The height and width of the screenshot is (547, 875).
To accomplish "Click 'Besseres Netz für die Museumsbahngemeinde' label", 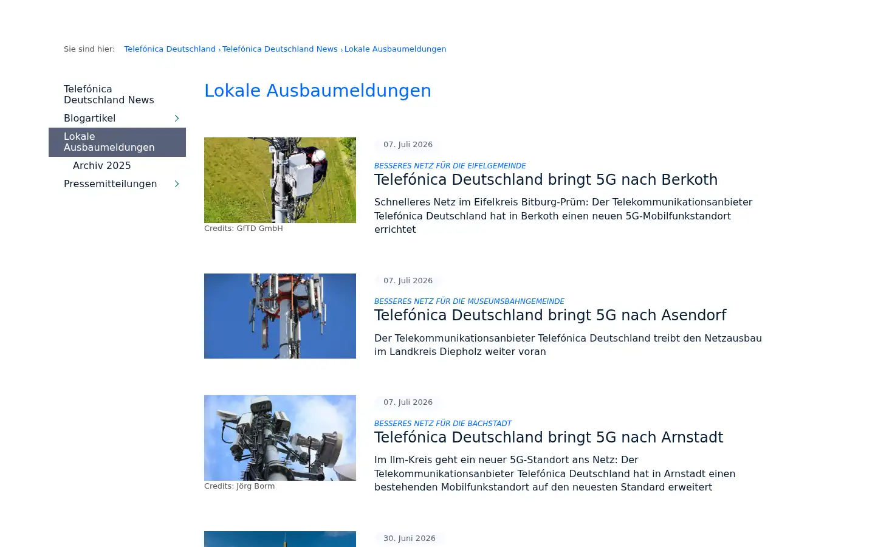I will point(469,301).
